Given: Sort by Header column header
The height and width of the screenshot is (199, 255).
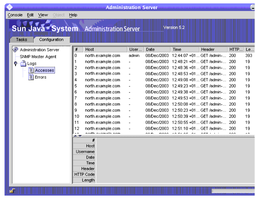Looking at the screenshot, I should 213,49.
